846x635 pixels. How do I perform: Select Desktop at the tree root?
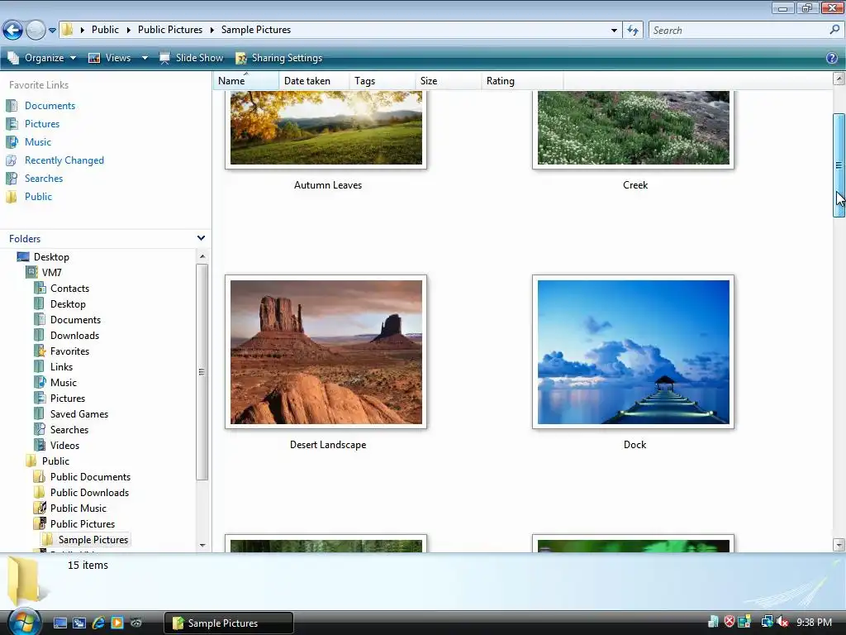coord(51,257)
